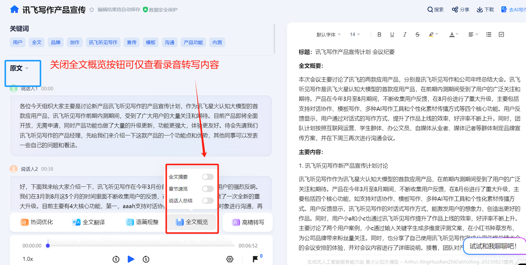
Task: Open the 默认字体 font dropdown
Action: coord(328,35)
